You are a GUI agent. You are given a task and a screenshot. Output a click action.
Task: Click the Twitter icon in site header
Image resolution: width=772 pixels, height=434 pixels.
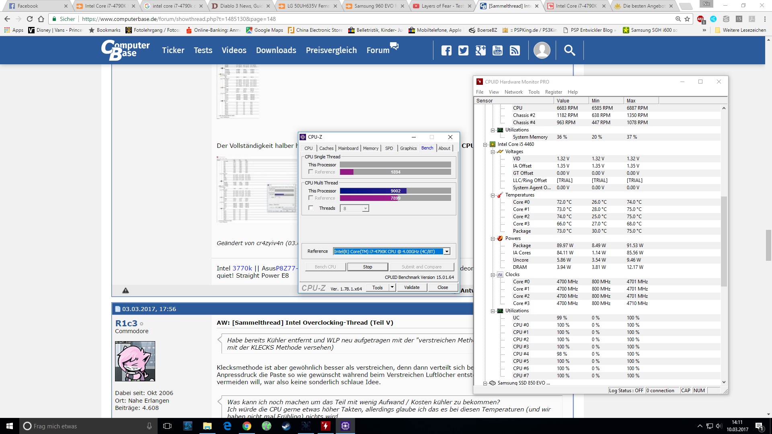(463, 50)
